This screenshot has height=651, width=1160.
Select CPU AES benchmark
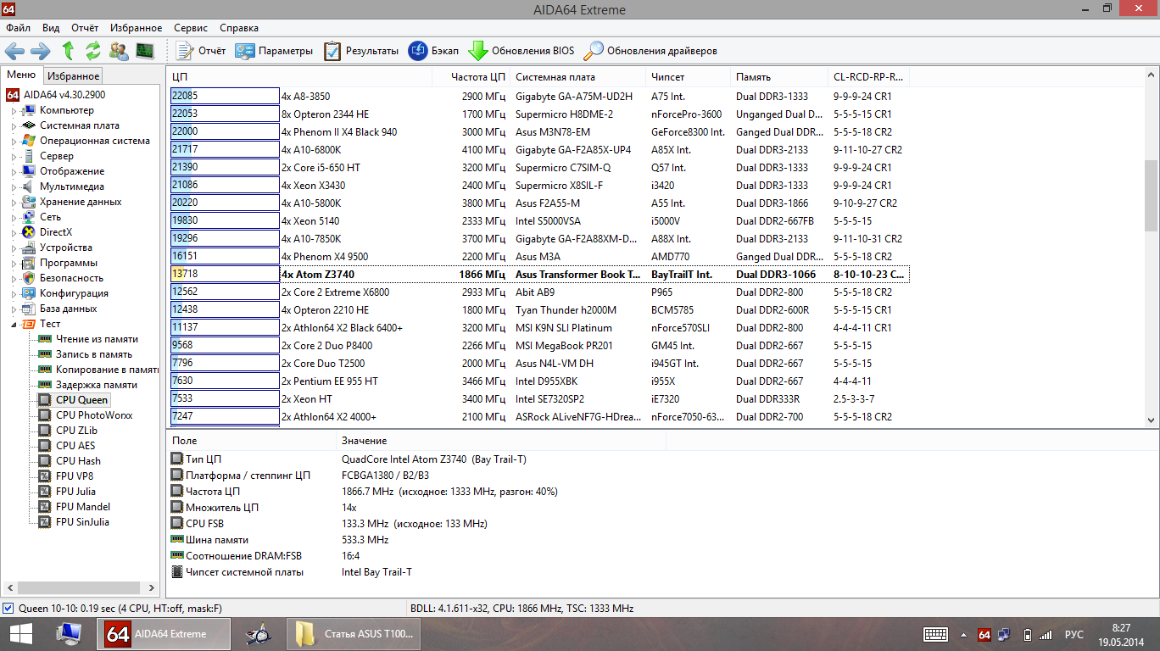[75, 446]
